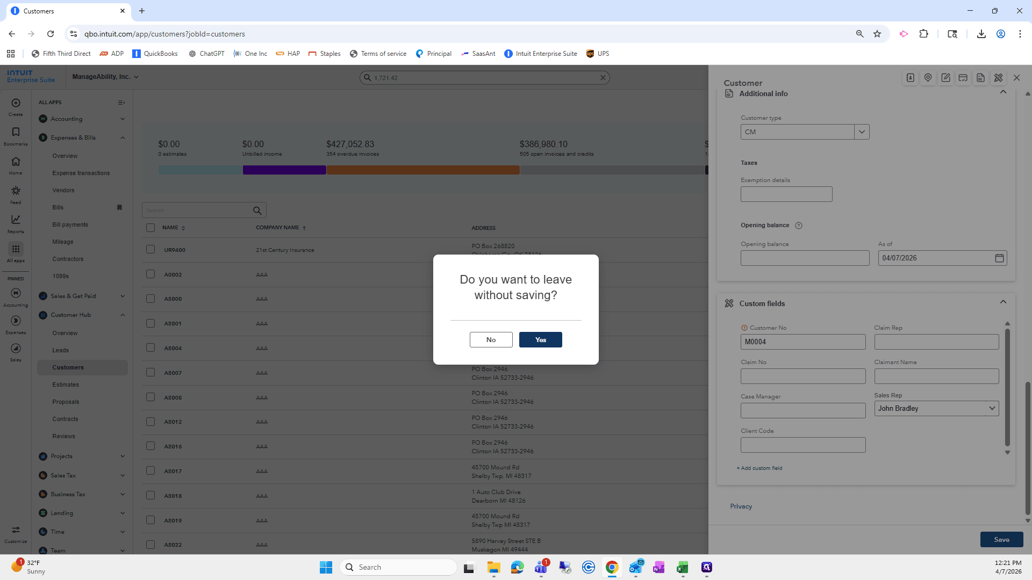The width and height of the screenshot is (1032, 580).
Task: Open Feed in the left rail
Action: 16,191
